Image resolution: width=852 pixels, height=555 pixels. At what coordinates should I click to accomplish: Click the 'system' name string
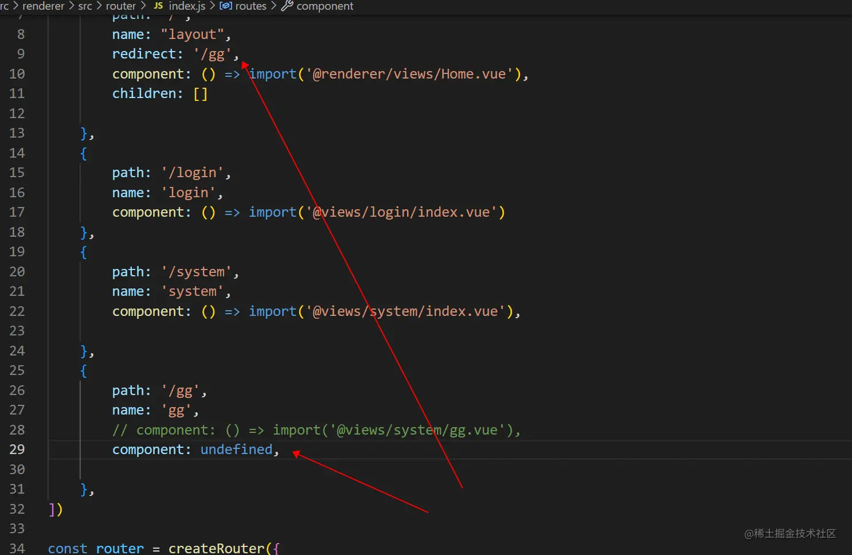[x=192, y=291]
